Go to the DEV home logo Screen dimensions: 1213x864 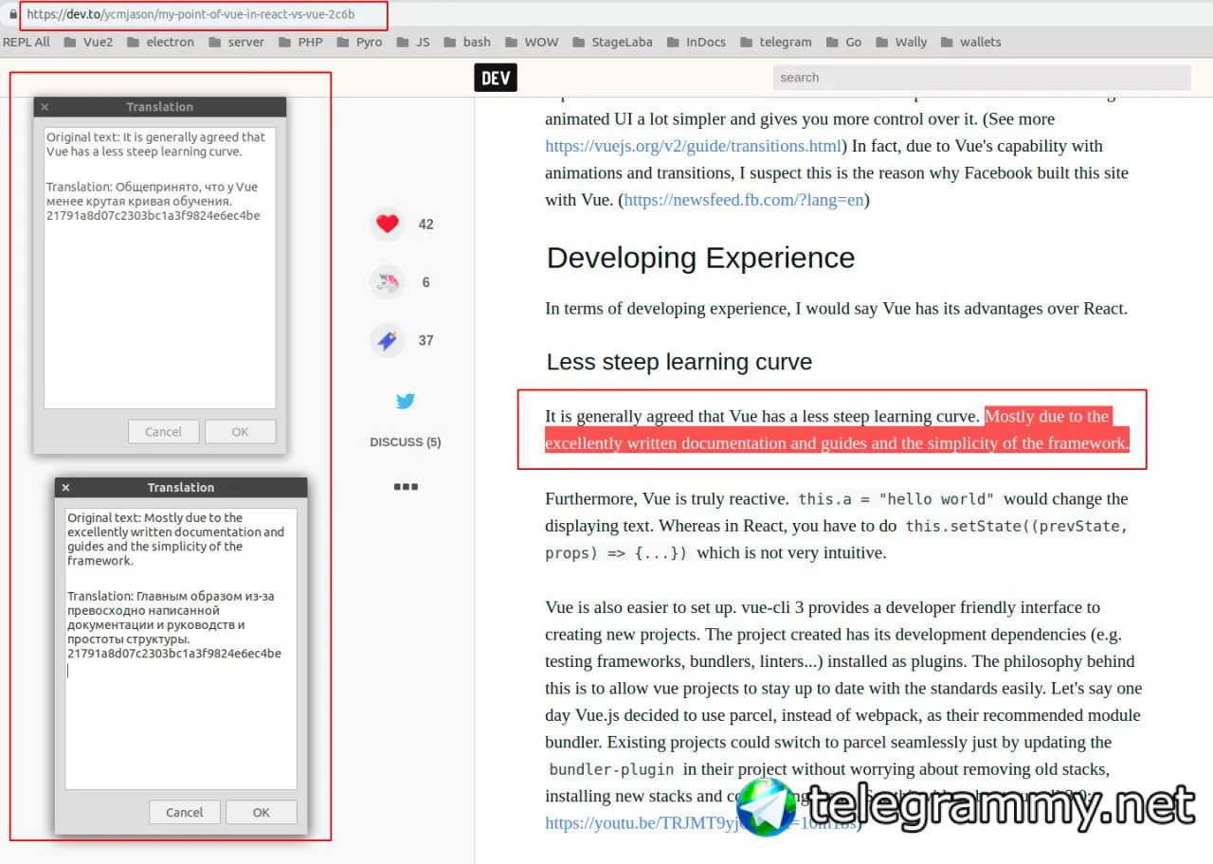coord(496,78)
